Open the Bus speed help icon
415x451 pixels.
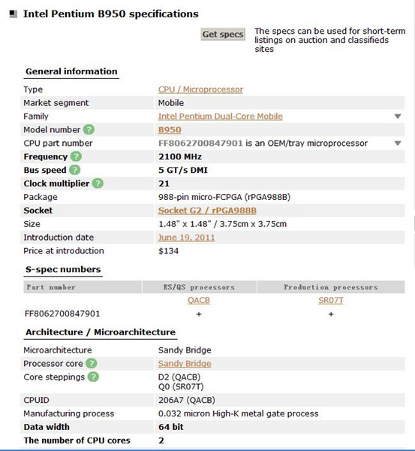pos(75,170)
